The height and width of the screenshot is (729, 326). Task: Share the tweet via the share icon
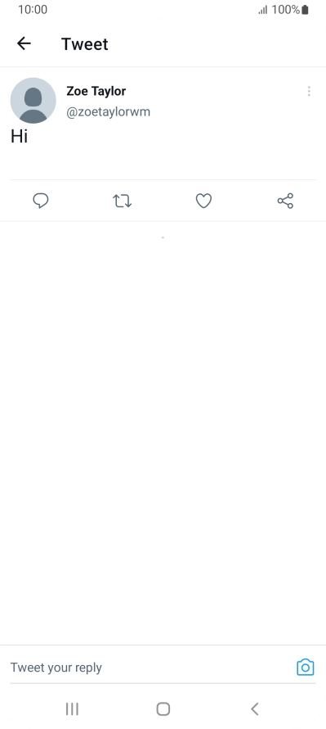click(x=285, y=201)
